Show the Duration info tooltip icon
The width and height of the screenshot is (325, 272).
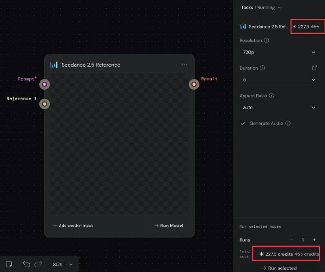(x=262, y=68)
